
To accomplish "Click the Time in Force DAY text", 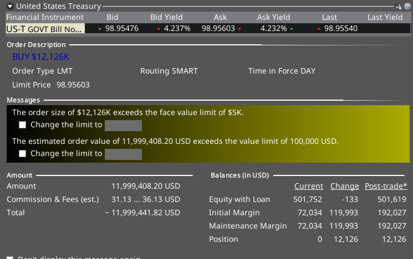I will (282, 71).
